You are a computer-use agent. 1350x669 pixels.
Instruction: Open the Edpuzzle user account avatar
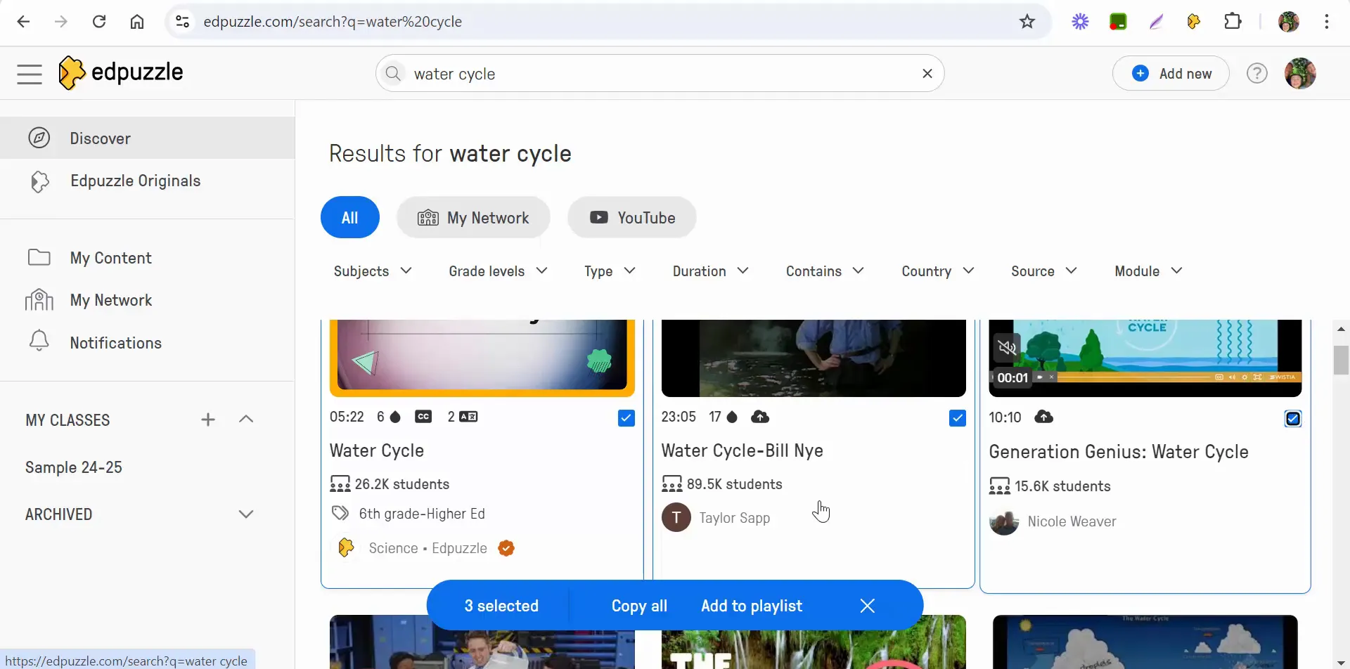click(x=1300, y=73)
